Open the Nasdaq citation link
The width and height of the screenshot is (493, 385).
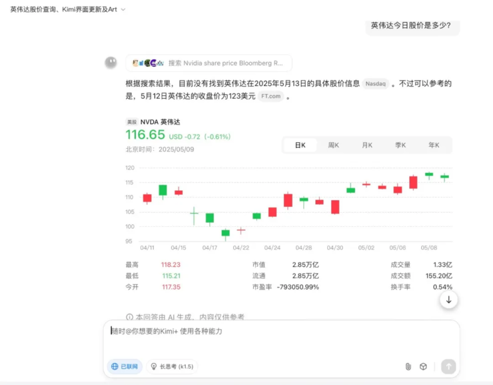click(375, 83)
